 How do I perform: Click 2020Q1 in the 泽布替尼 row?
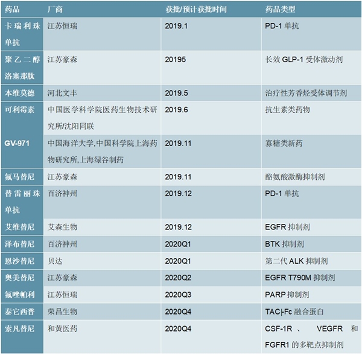click(x=178, y=244)
